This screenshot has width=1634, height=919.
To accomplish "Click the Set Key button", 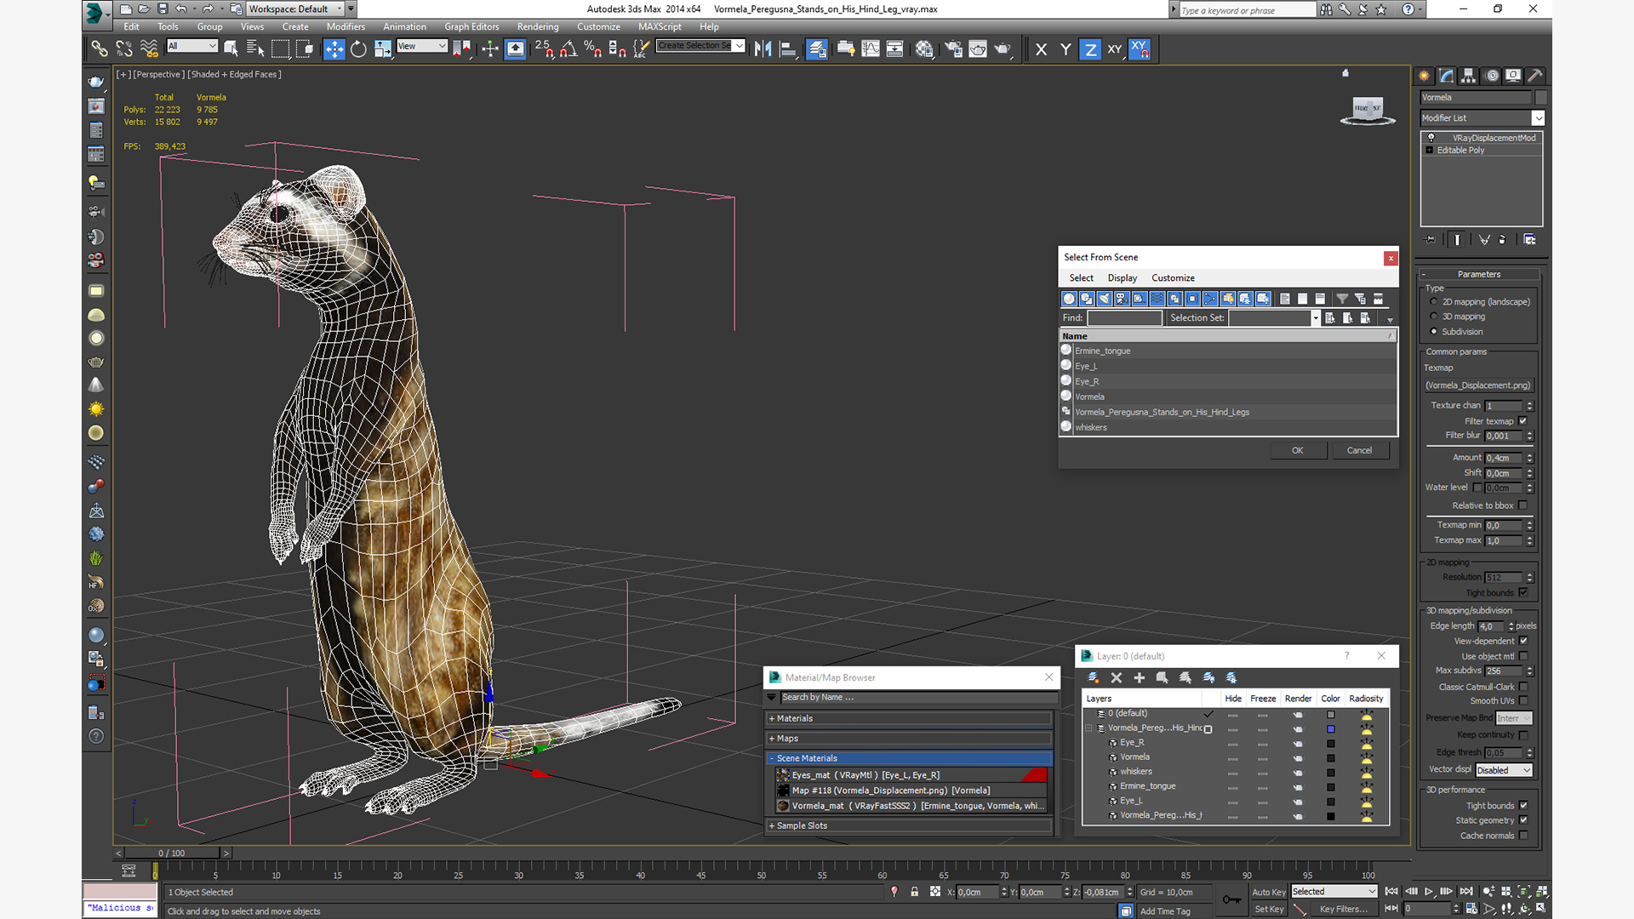I will click(1268, 909).
